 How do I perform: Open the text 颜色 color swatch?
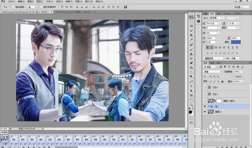[236, 42]
